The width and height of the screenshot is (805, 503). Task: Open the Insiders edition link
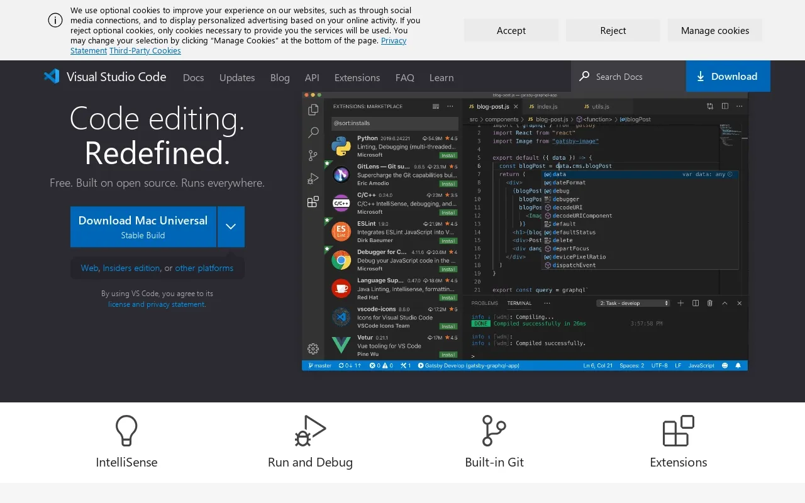(131, 268)
